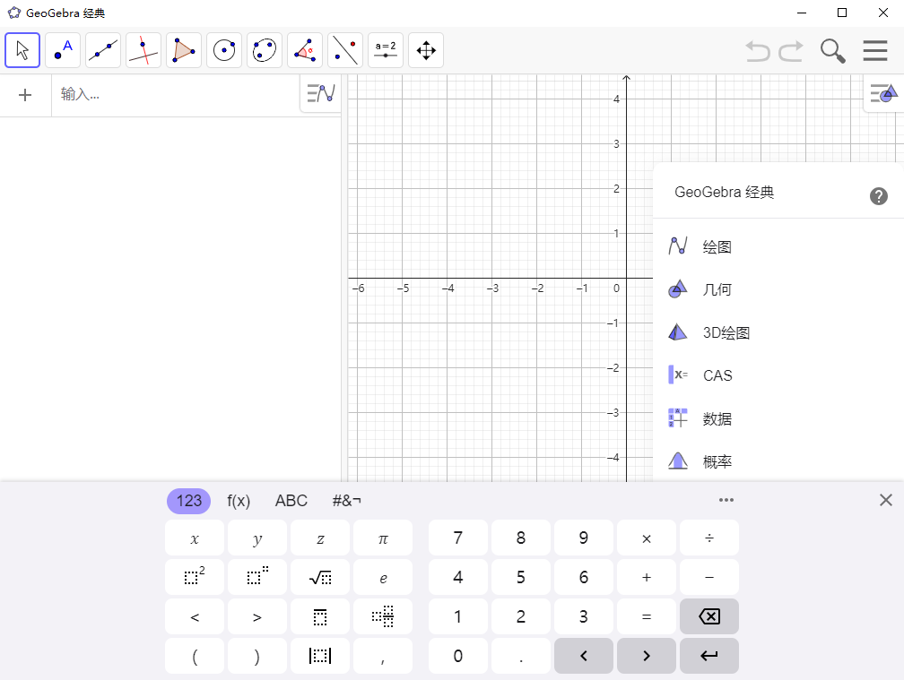Open the main hamburger menu
904x680 pixels.
coord(875,50)
